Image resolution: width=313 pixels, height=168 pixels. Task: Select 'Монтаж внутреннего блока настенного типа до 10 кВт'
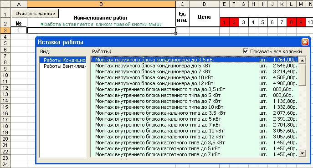[x=195, y=107]
